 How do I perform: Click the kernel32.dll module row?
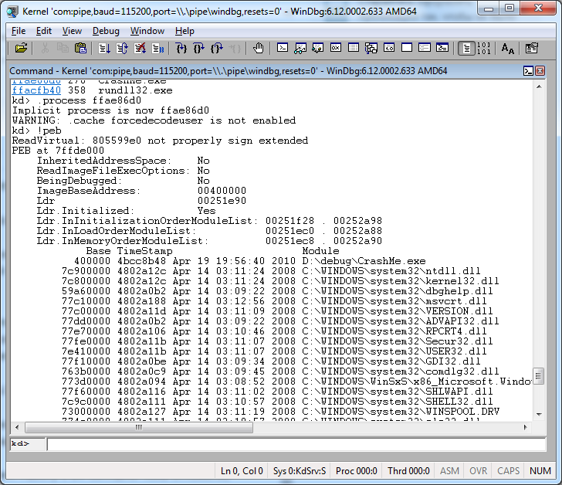click(x=280, y=281)
